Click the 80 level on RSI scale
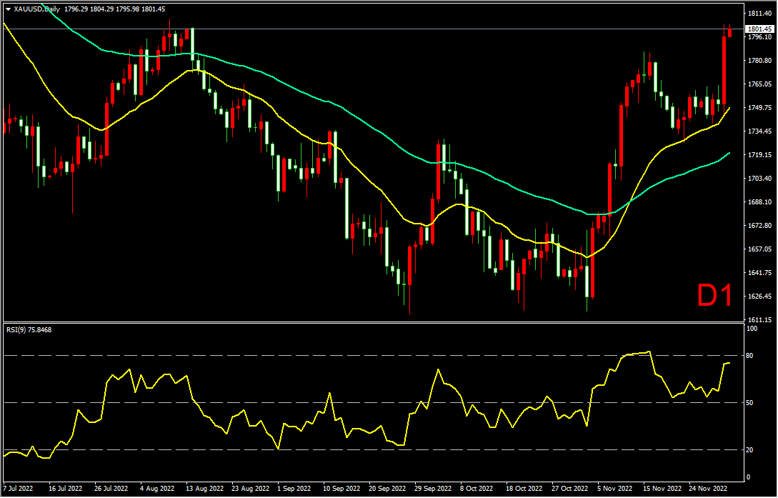The height and width of the screenshot is (498, 778). point(750,356)
